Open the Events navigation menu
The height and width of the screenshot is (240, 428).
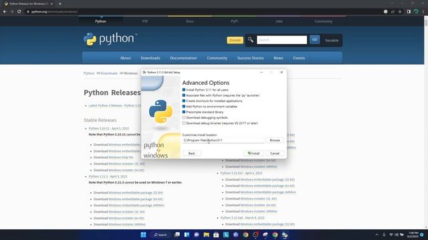pos(299,58)
